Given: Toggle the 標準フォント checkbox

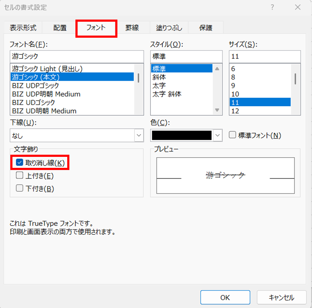Looking at the screenshot, I should tap(233, 135).
